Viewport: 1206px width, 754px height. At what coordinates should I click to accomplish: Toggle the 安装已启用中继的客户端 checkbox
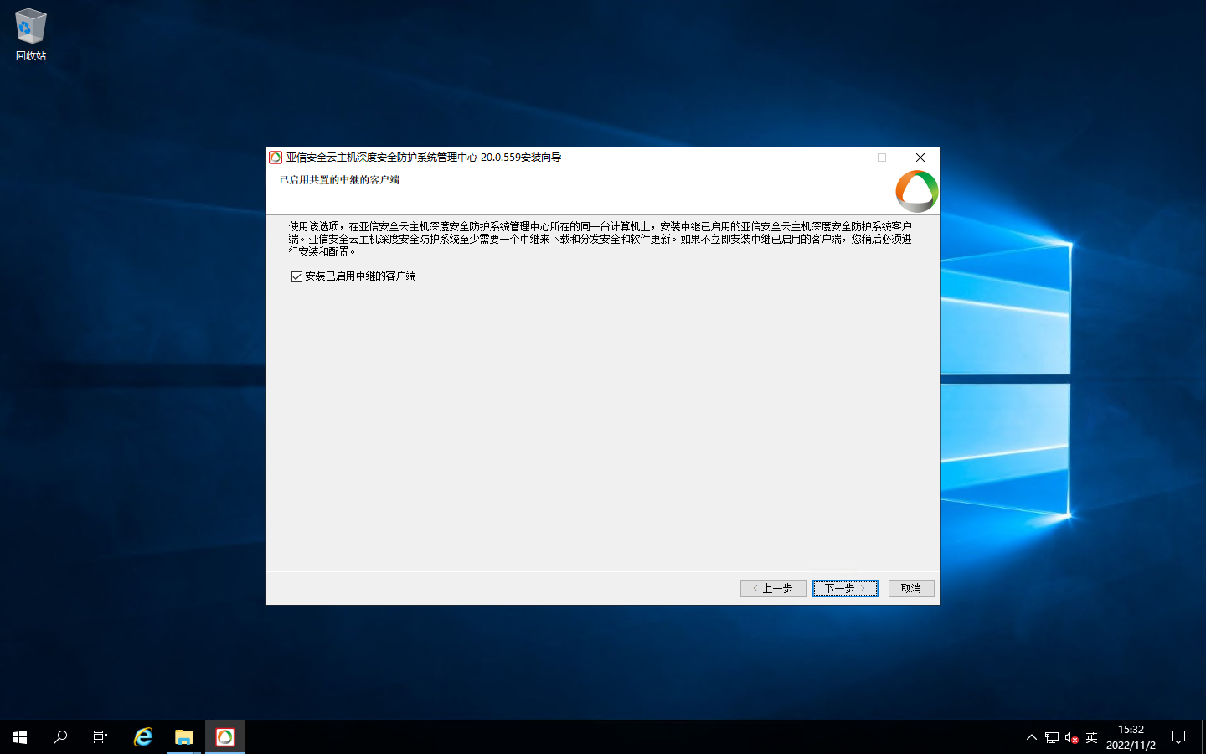point(296,276)
